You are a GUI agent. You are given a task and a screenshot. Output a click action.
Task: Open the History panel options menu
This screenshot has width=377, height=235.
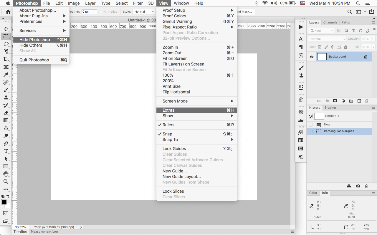(x=374, y=108)
